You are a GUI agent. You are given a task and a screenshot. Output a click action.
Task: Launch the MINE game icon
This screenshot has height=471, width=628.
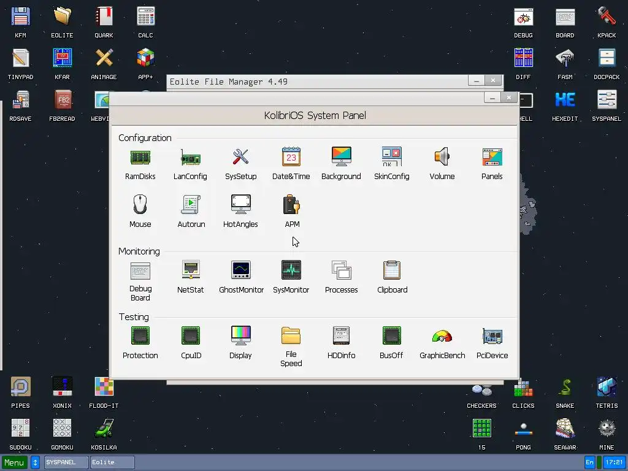(607, 429)
